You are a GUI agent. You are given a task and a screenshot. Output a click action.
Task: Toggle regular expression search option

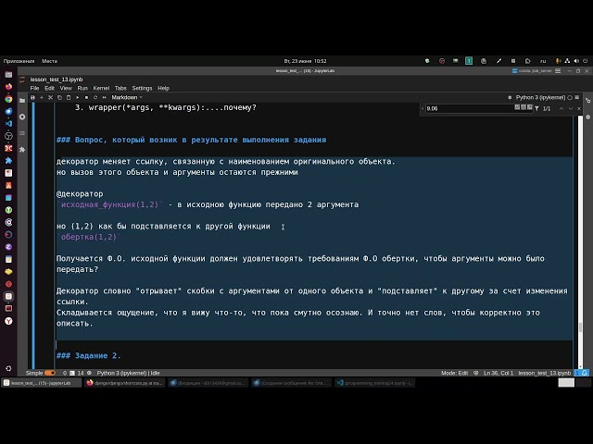coord(530,107)
